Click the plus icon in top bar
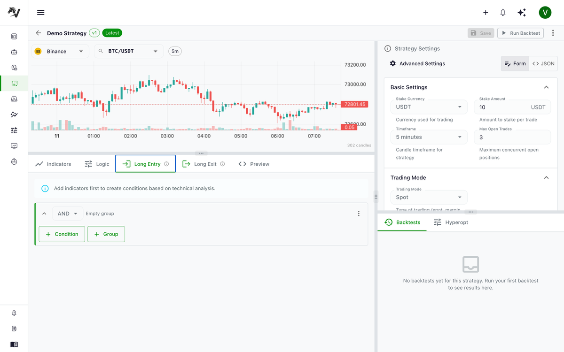 click(x=486, y=13)
